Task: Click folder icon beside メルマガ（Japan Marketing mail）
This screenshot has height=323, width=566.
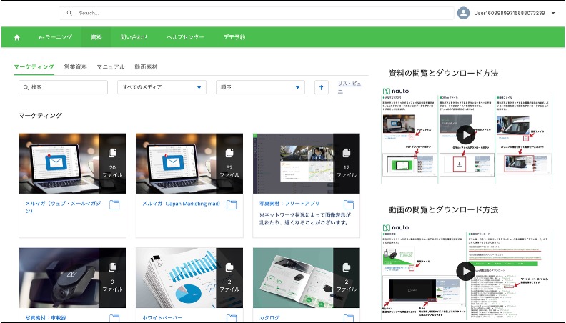Action: coord(232,204)
